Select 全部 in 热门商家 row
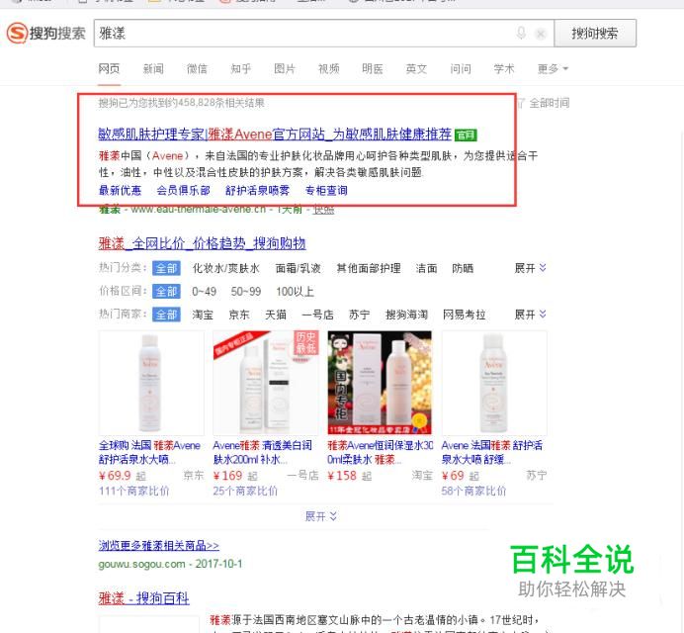The width and height of the screenshot is (684, 633). coord(166,315)
